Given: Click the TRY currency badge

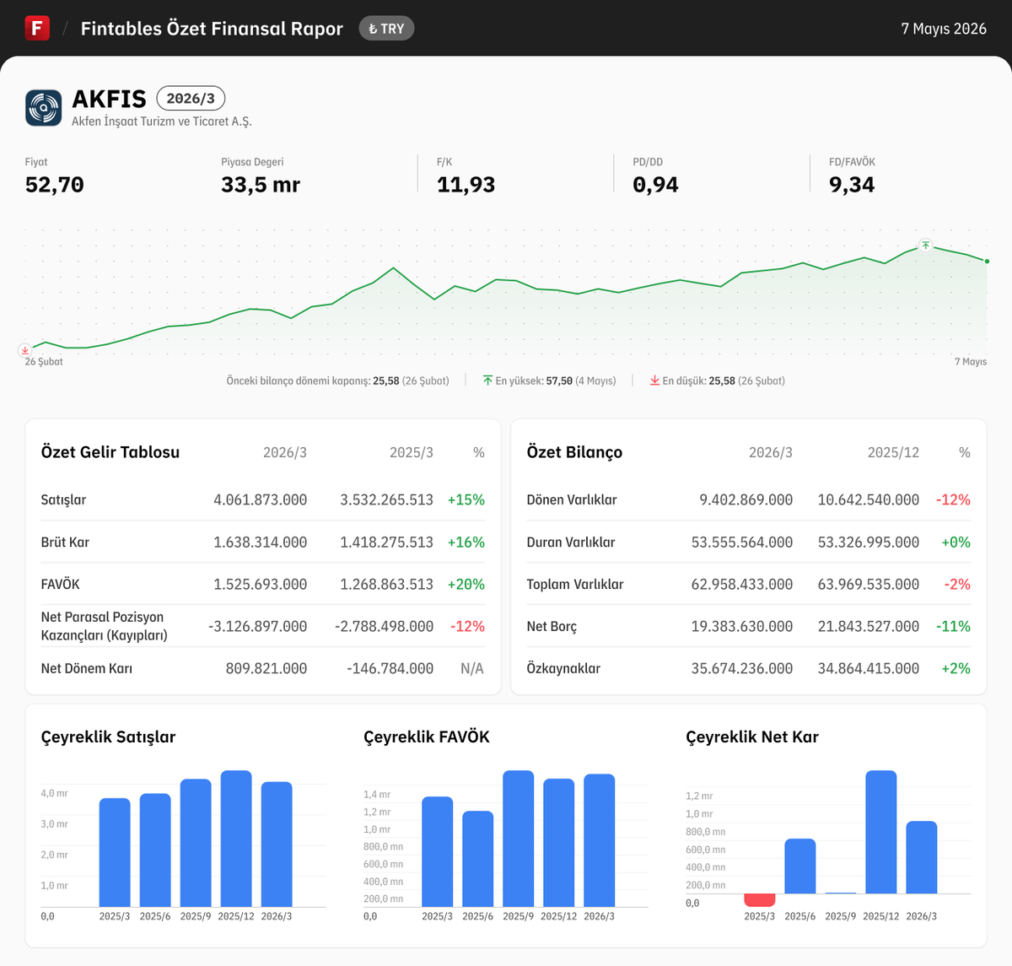Looking at the screenshot, I should point(386,29).
